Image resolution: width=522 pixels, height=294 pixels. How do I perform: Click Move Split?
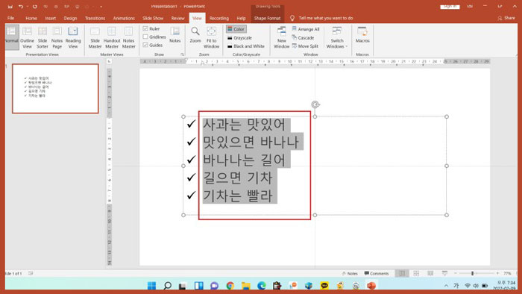(x=305, y=46)
